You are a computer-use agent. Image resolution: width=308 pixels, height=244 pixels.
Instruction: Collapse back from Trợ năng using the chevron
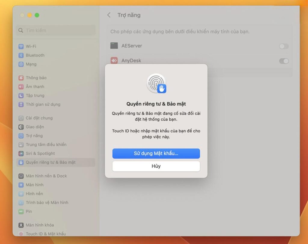pyautogui.click(x=109, y=15)
